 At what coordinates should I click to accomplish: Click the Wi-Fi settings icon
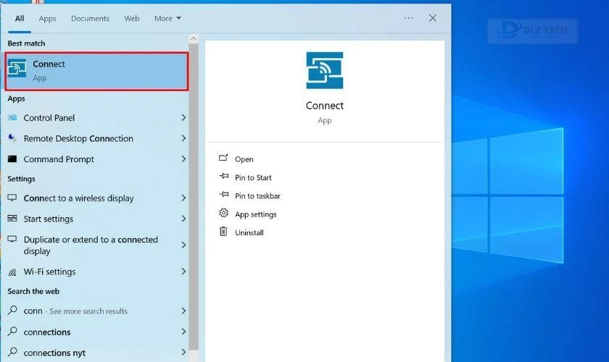[x=12, y=272]
